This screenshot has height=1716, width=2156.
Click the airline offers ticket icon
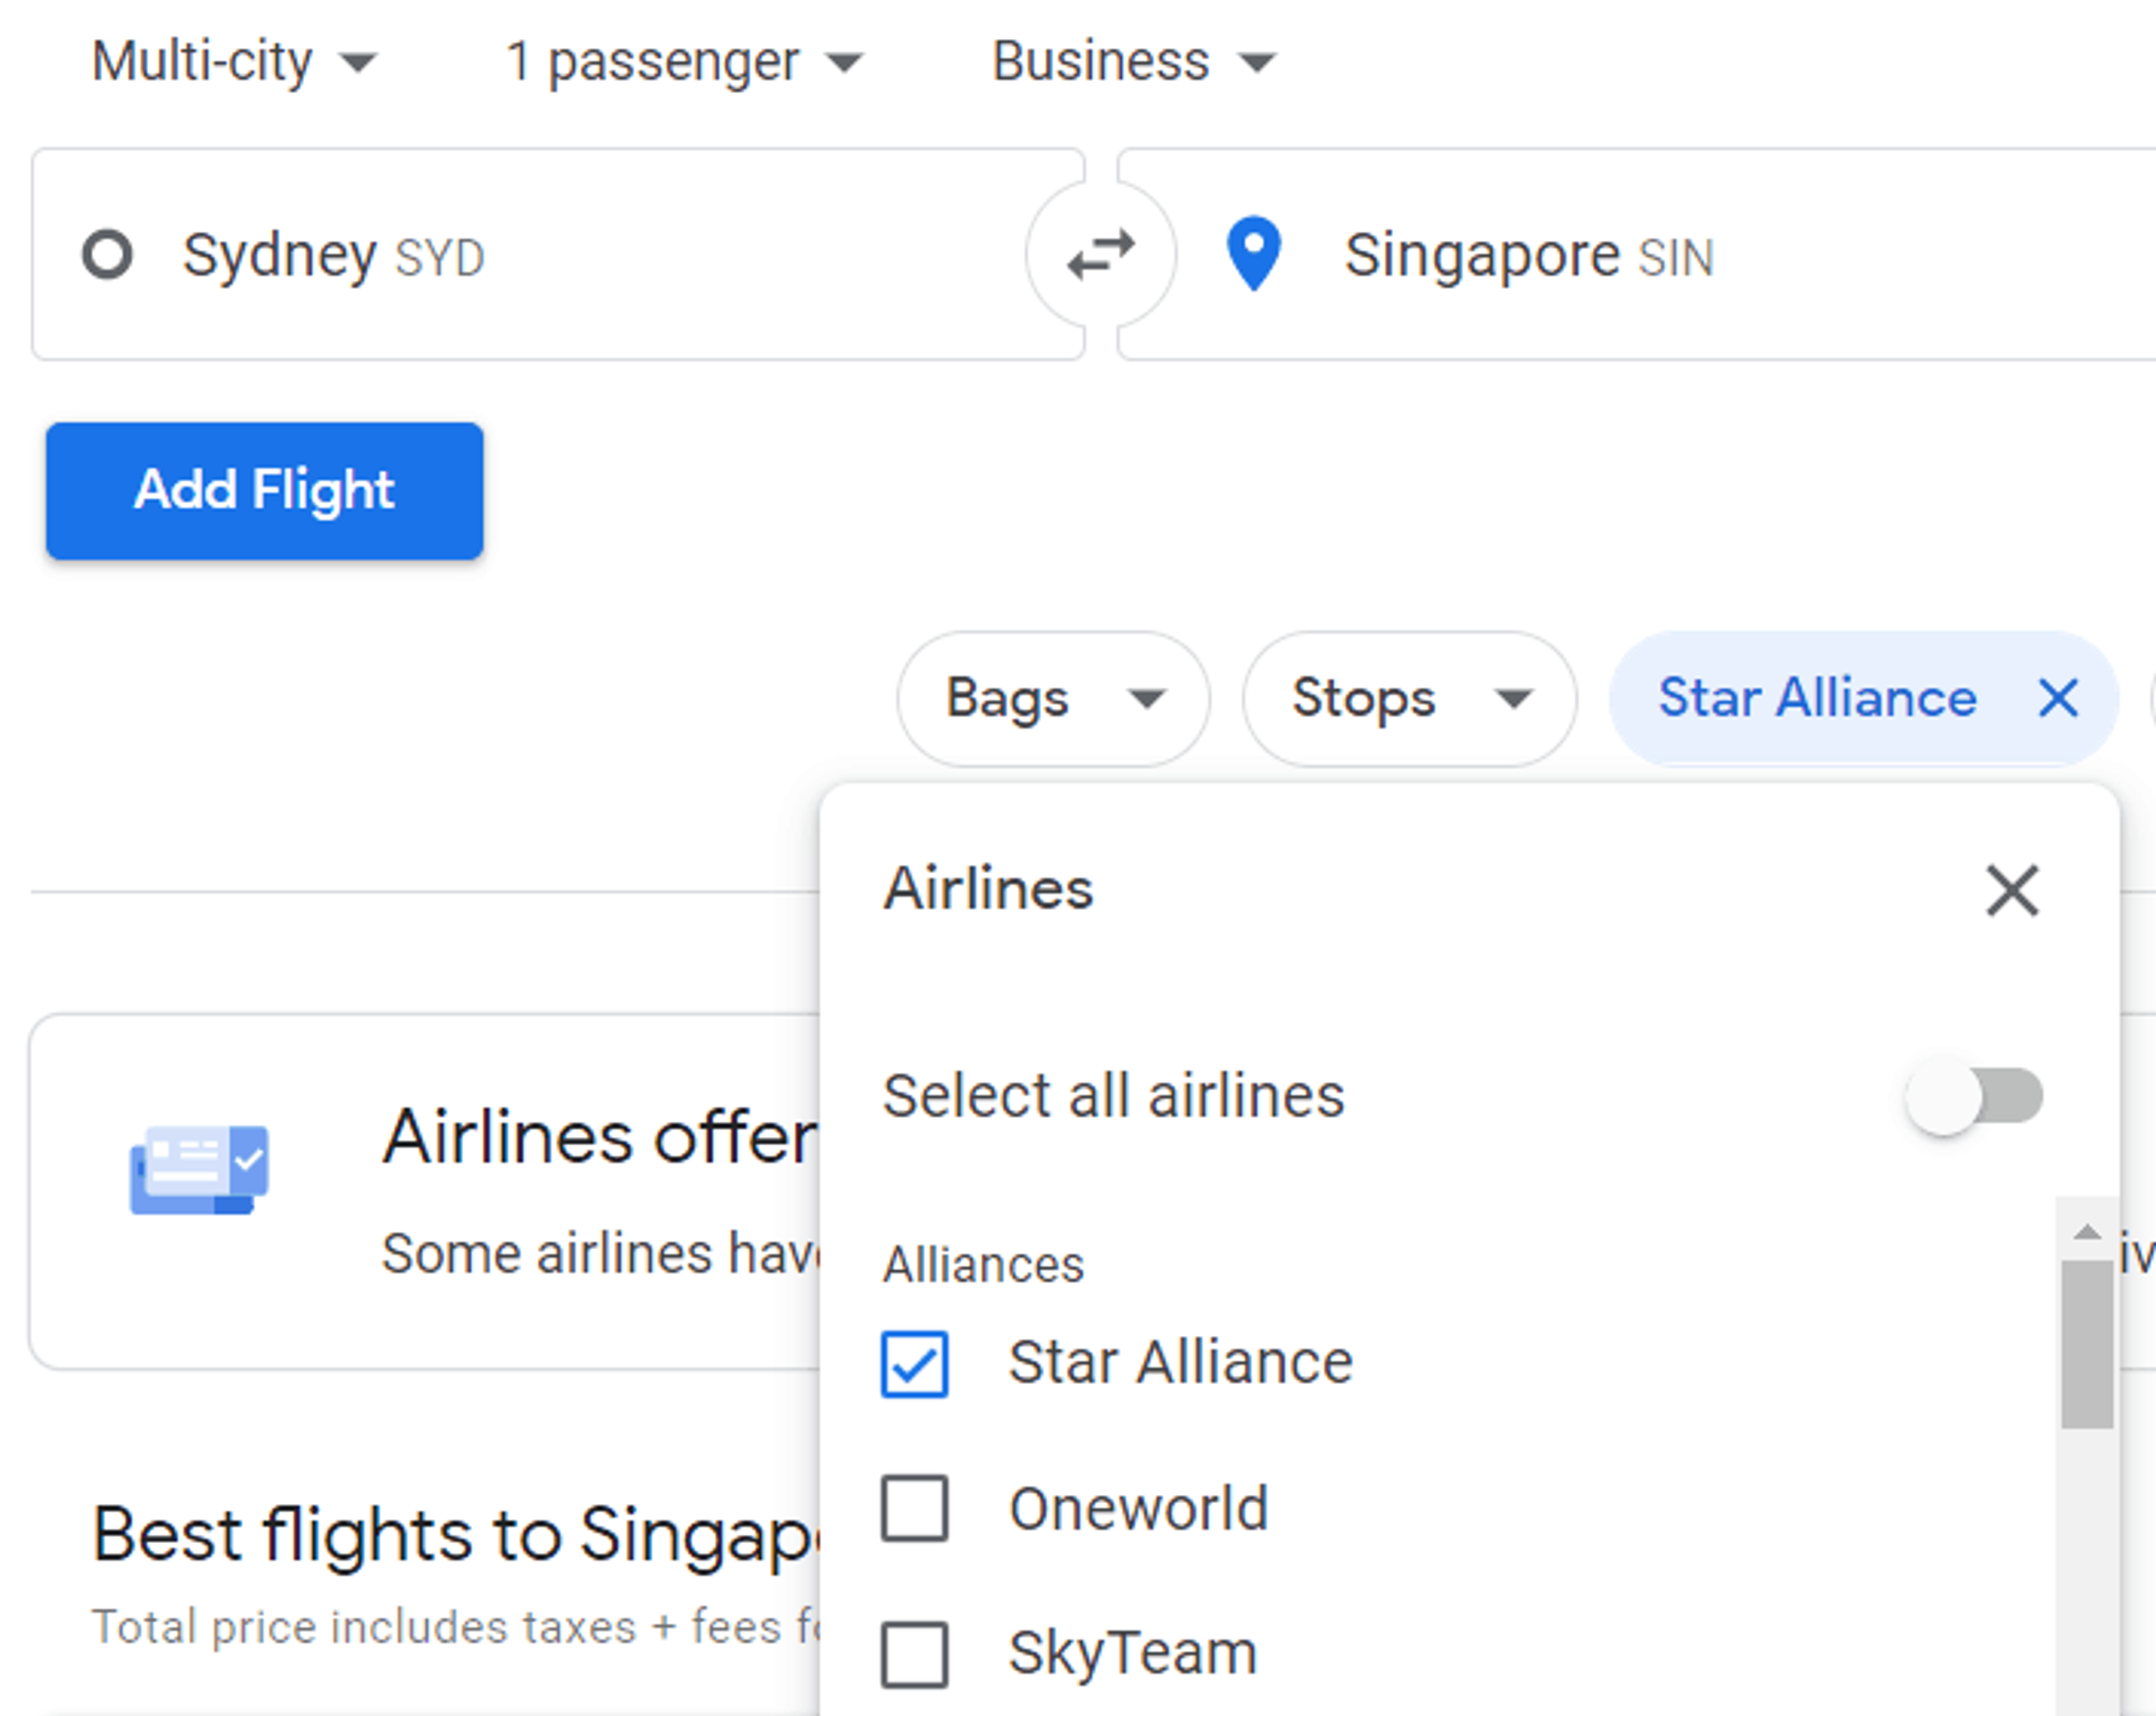pos(199,1168)
